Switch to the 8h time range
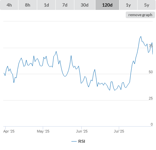 28,5
